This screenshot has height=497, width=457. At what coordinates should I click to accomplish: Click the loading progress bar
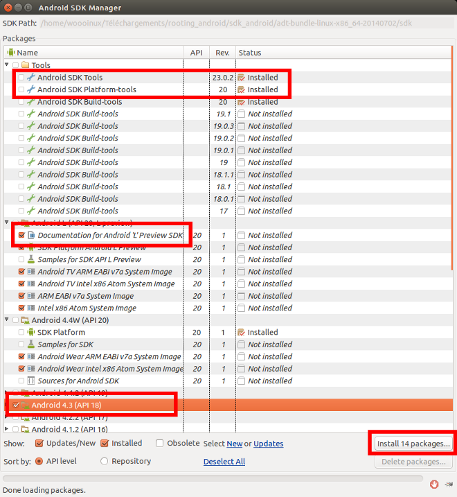[213, 478]
